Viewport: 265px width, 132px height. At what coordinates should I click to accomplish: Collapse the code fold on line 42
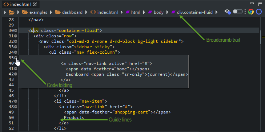16,74
